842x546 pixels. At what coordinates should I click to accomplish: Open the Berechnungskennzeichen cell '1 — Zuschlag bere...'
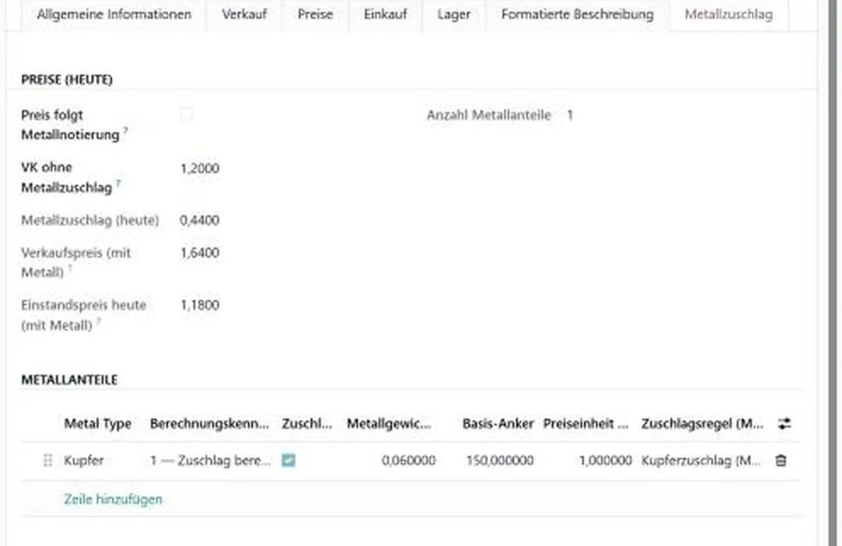pos(210,460)
